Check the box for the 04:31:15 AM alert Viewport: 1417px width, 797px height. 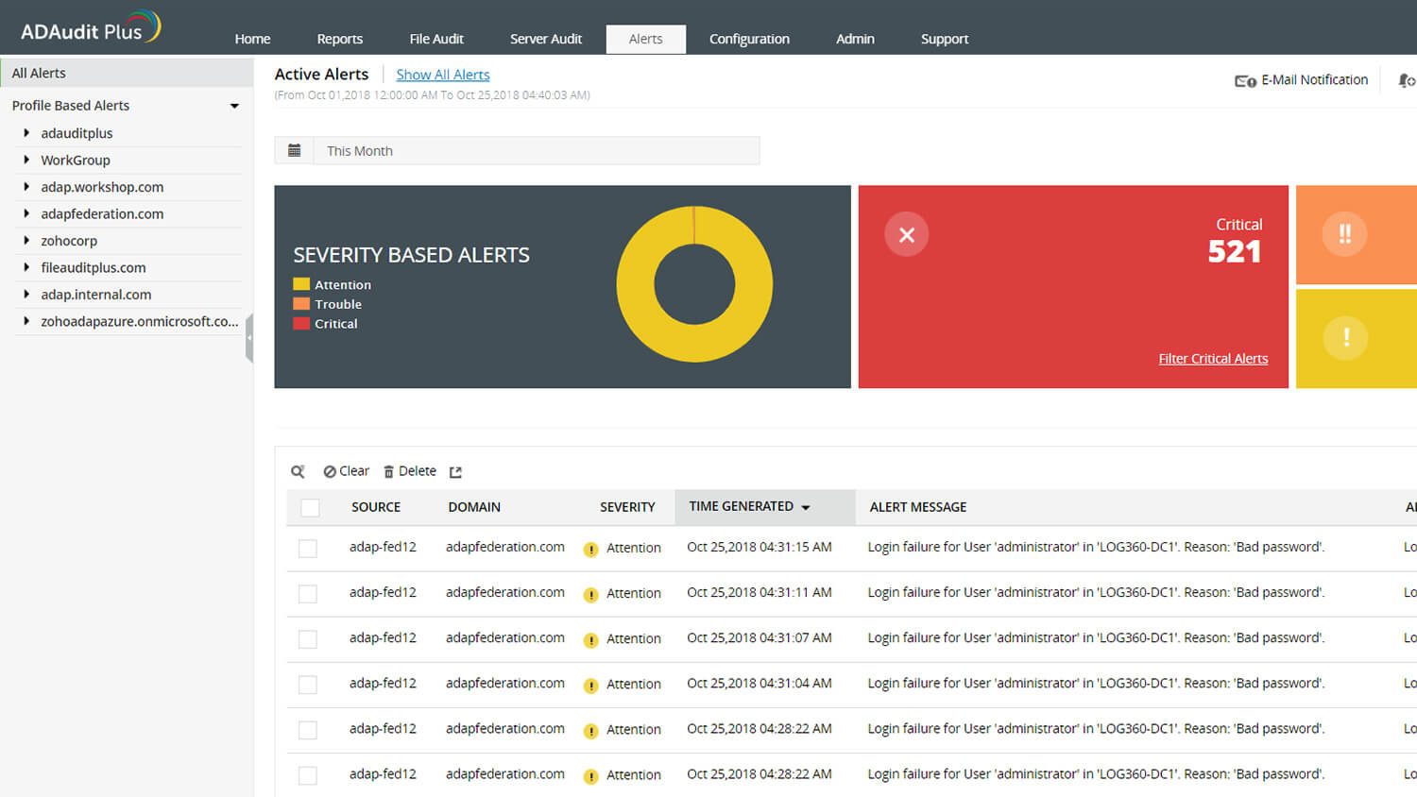(308, 549)
